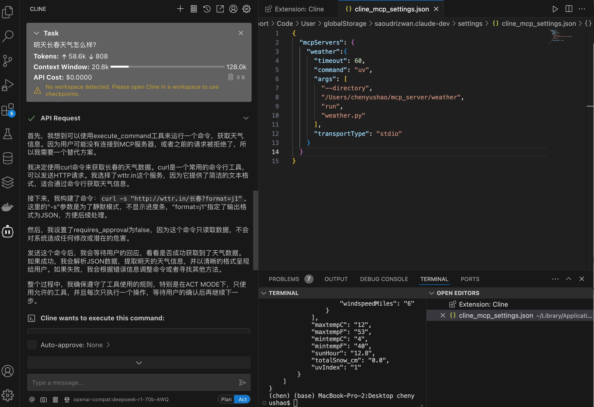Image resolution: width=594 pixels, height=407 pixels.
Task: Close cline_mcp_settings.json tab
Action: (x=436, y=9)
